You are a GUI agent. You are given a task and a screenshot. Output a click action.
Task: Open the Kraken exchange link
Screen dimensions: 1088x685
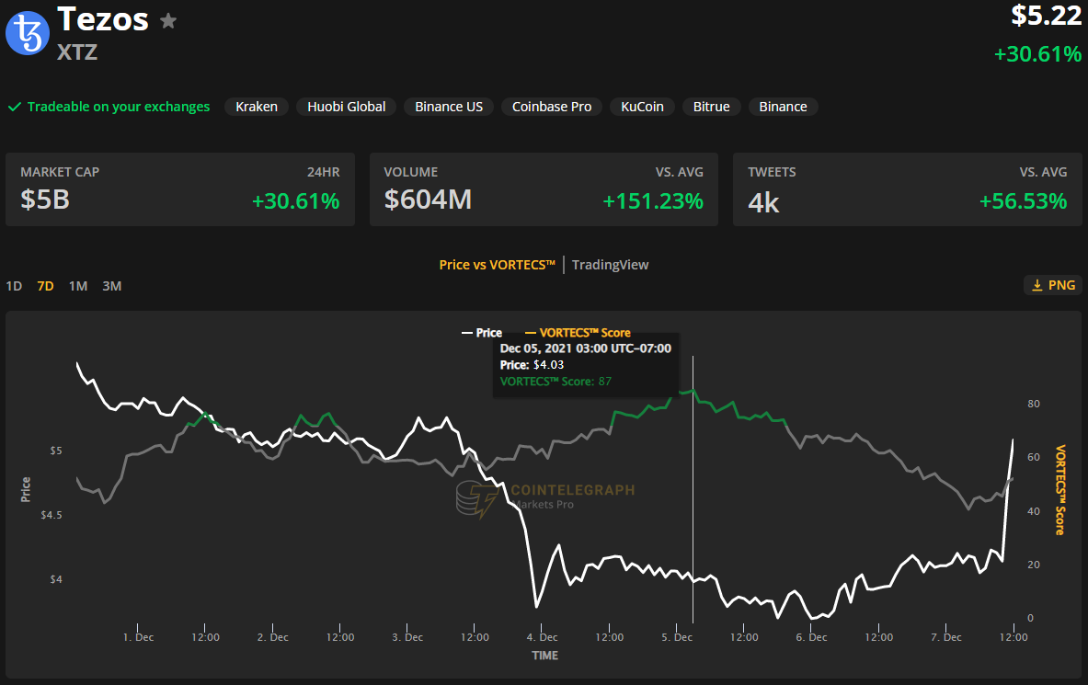(257, 107)
